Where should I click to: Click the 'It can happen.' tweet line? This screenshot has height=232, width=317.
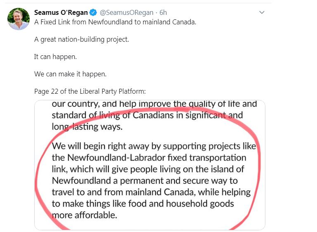(x=55, y=57)
